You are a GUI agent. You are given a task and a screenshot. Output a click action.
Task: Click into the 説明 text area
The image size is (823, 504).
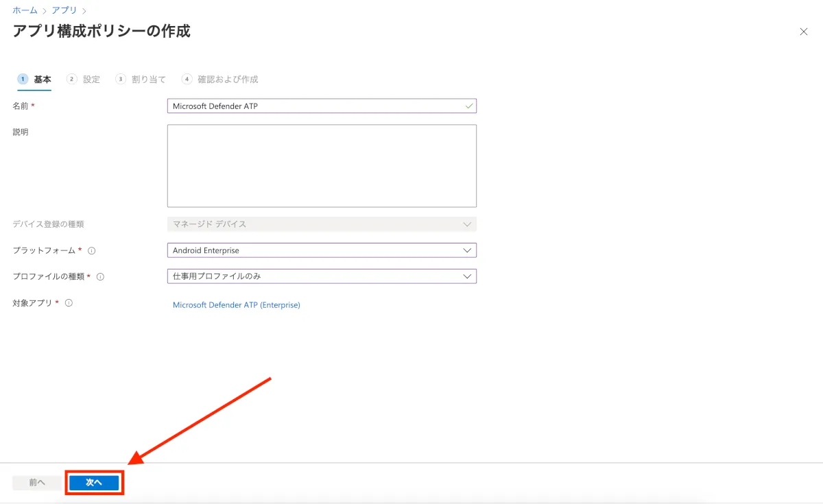point(322,166)
